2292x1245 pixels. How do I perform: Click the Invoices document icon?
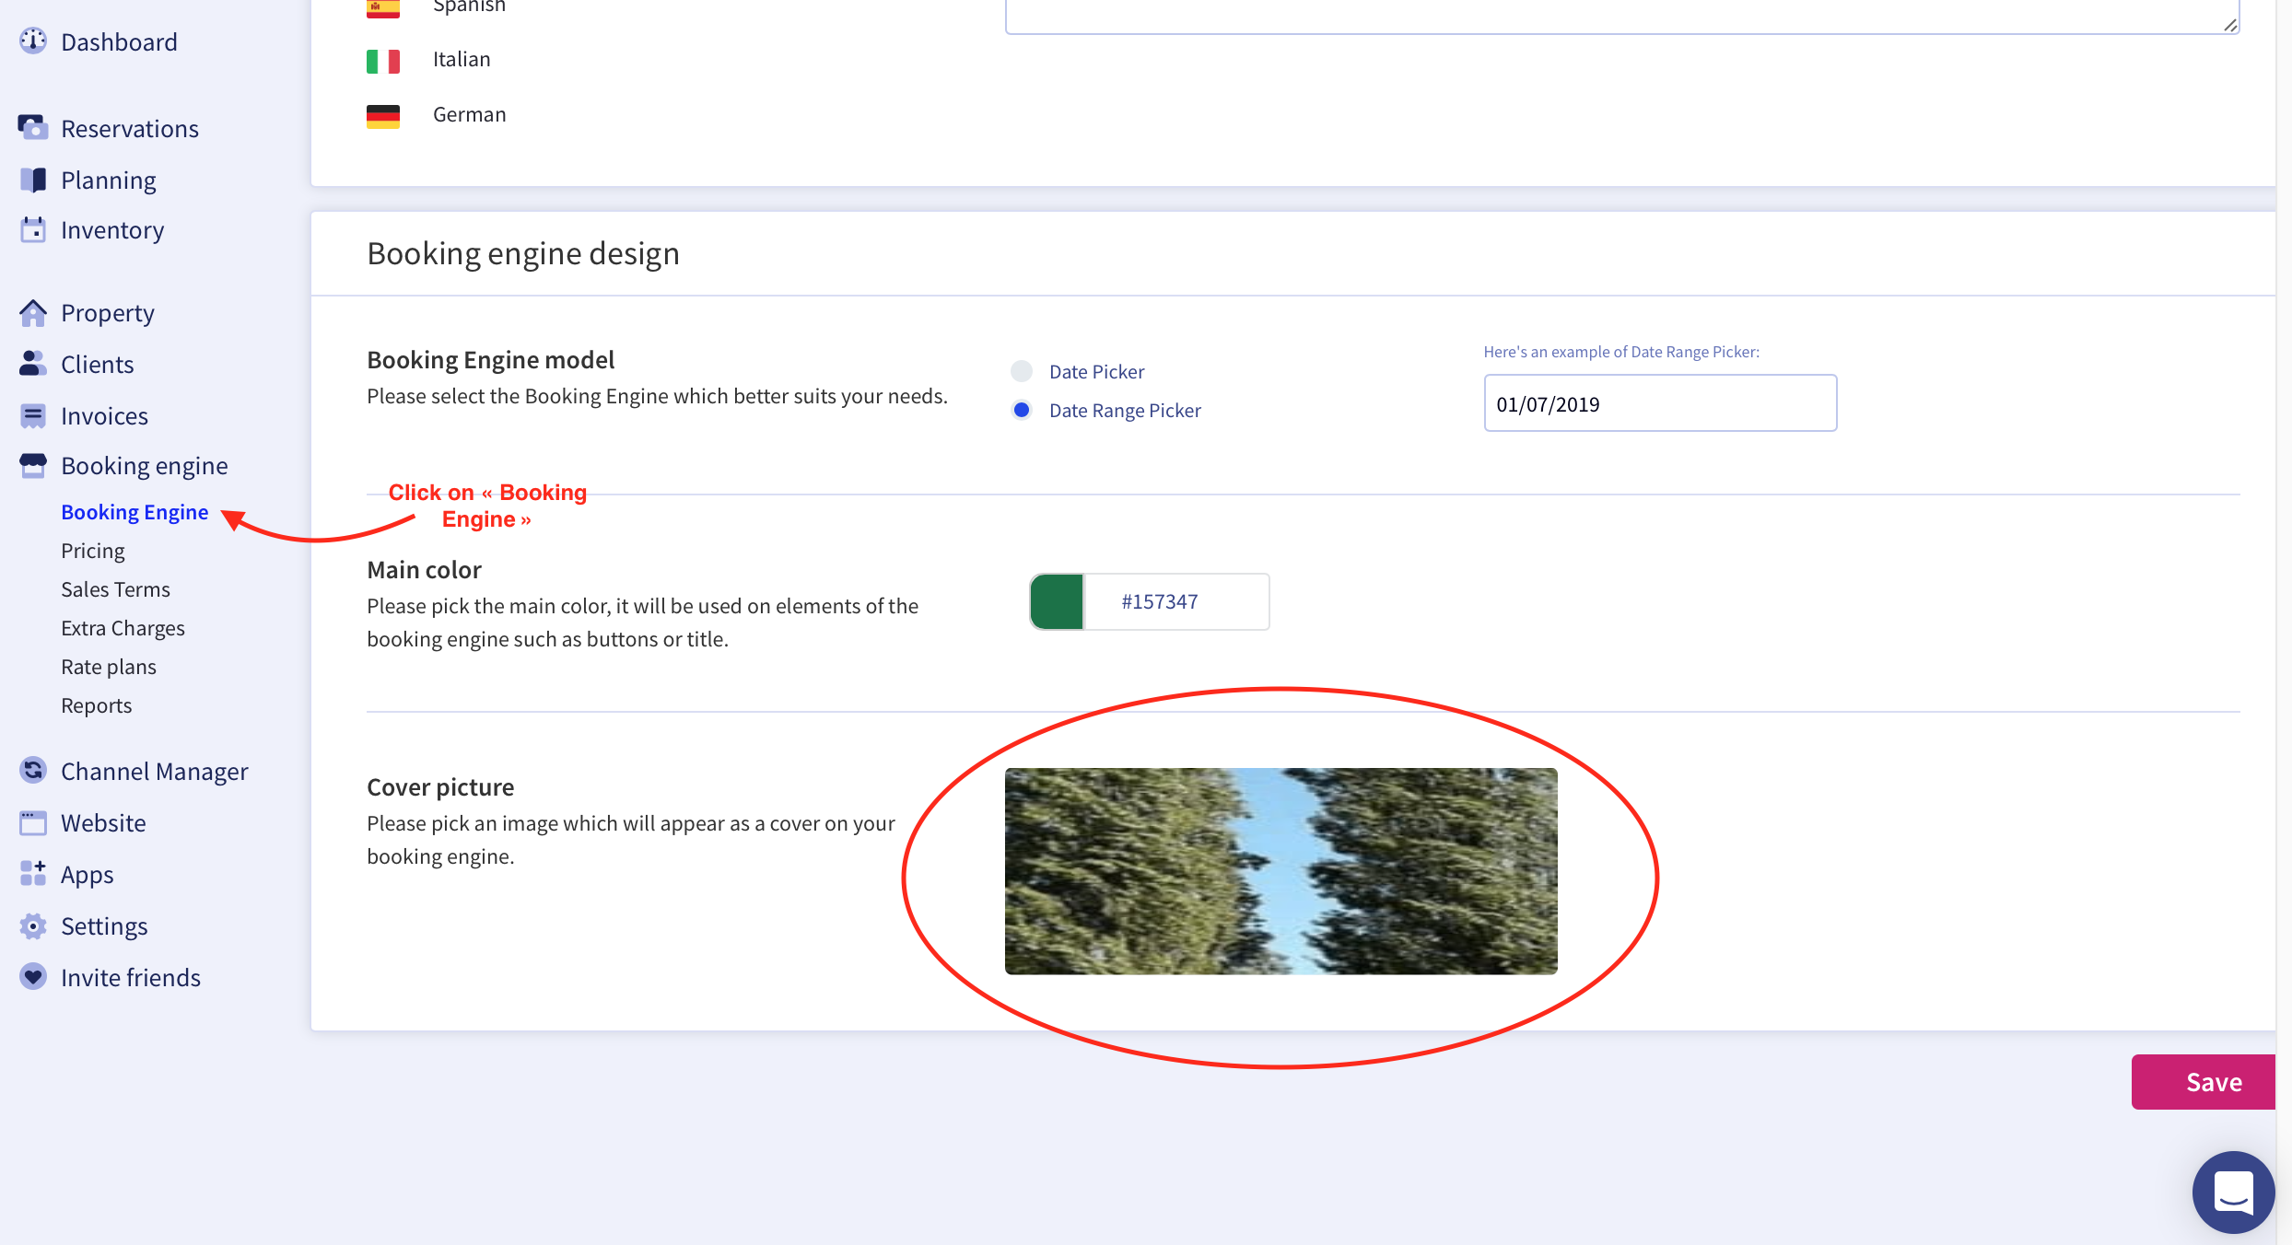[33, 415]
